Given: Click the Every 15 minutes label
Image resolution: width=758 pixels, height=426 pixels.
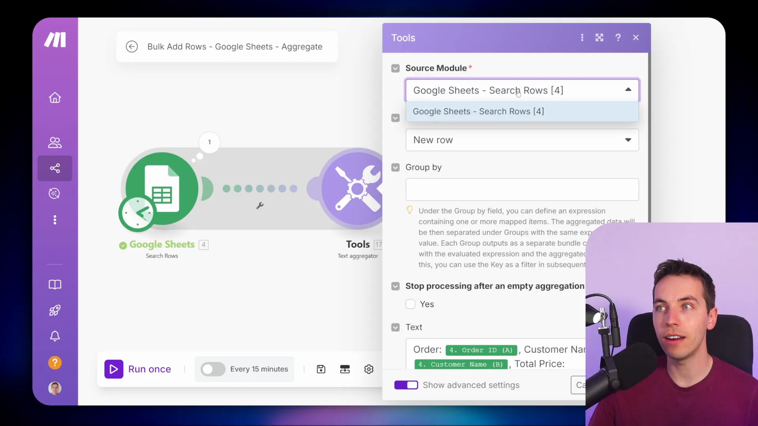Looking at the screenshot, I should coord(259,369).
